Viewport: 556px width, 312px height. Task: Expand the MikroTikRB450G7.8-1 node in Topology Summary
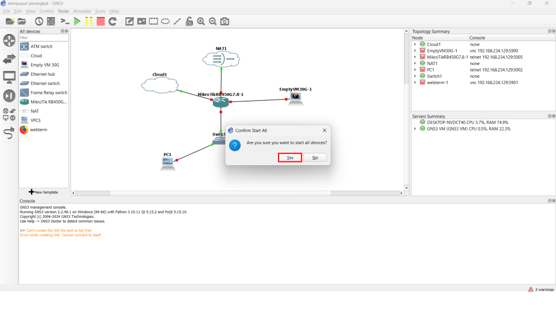click(415, 57)
